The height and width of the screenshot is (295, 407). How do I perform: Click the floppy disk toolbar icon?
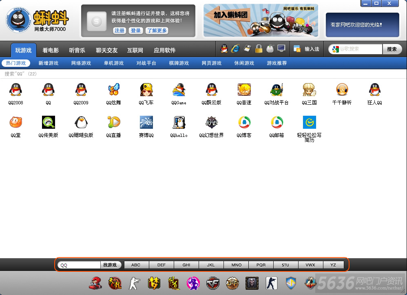247,49
